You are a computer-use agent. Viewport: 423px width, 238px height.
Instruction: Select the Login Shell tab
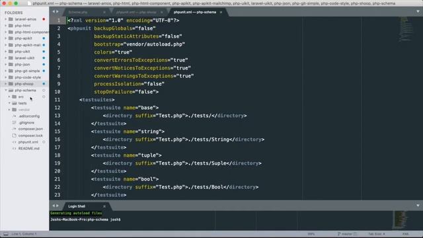click(86, 206)
